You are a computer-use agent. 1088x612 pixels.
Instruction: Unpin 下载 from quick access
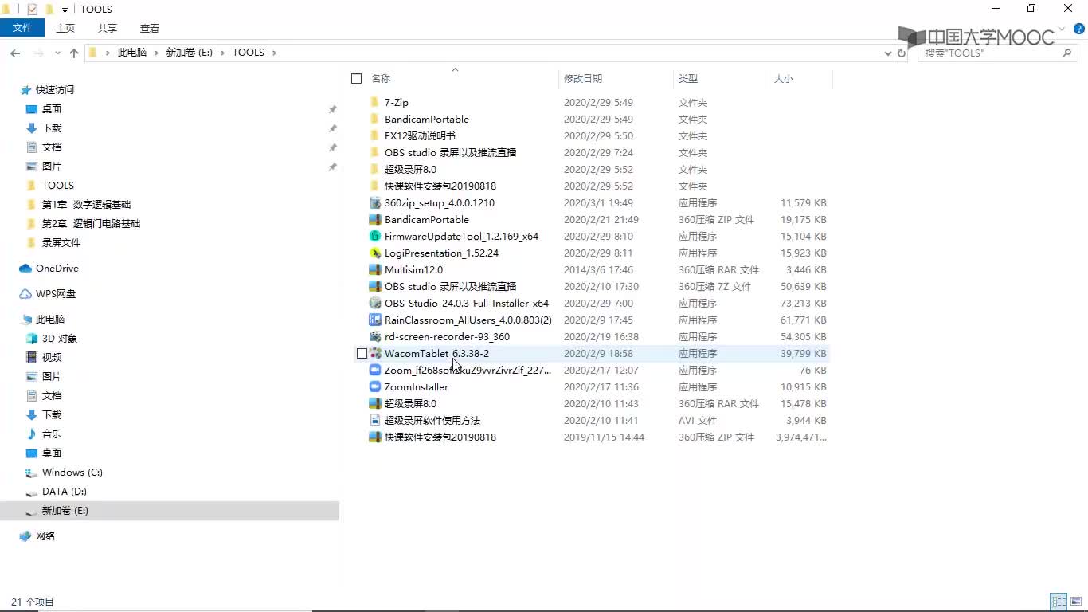(x=333, y=128)
